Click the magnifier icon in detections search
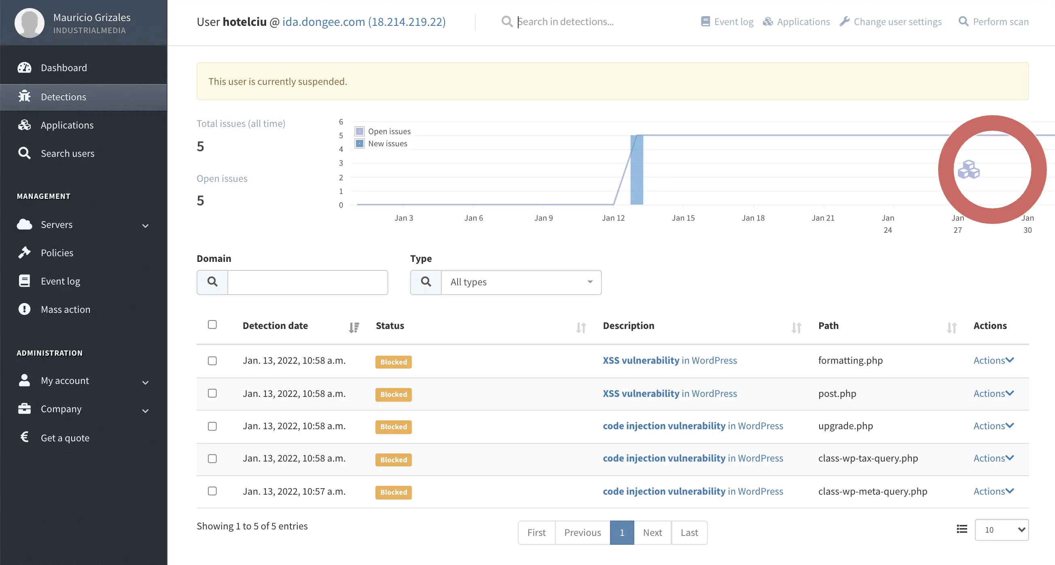1055x565 pixels. (507, 22)
